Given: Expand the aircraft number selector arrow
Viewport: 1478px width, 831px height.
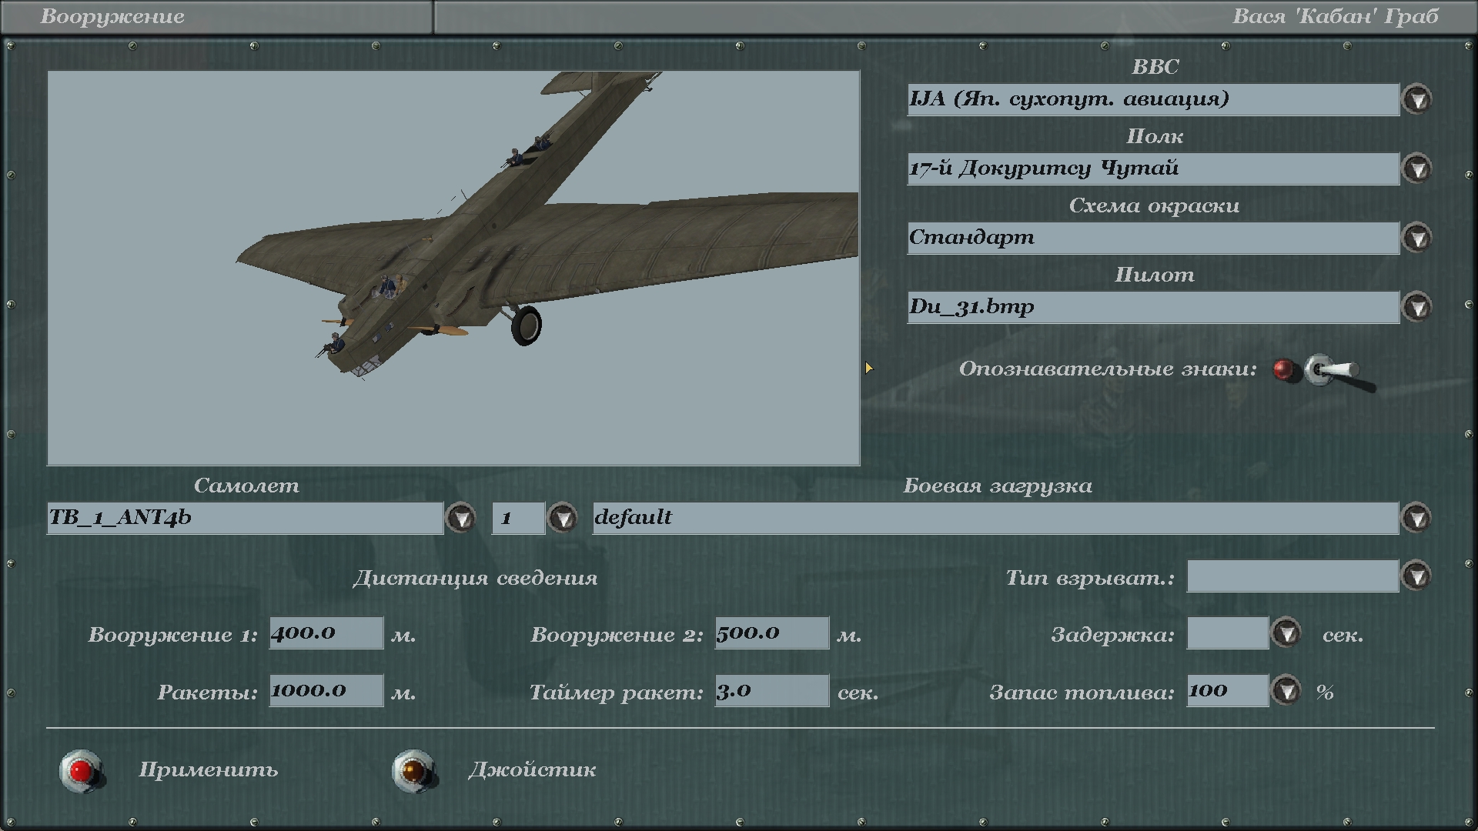Looking at the screenshot, I should point(563,519).
